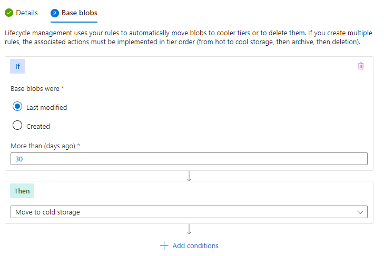Select the Created radio button
The height and width of the screenshot is (256, 384).
point(17,125)
